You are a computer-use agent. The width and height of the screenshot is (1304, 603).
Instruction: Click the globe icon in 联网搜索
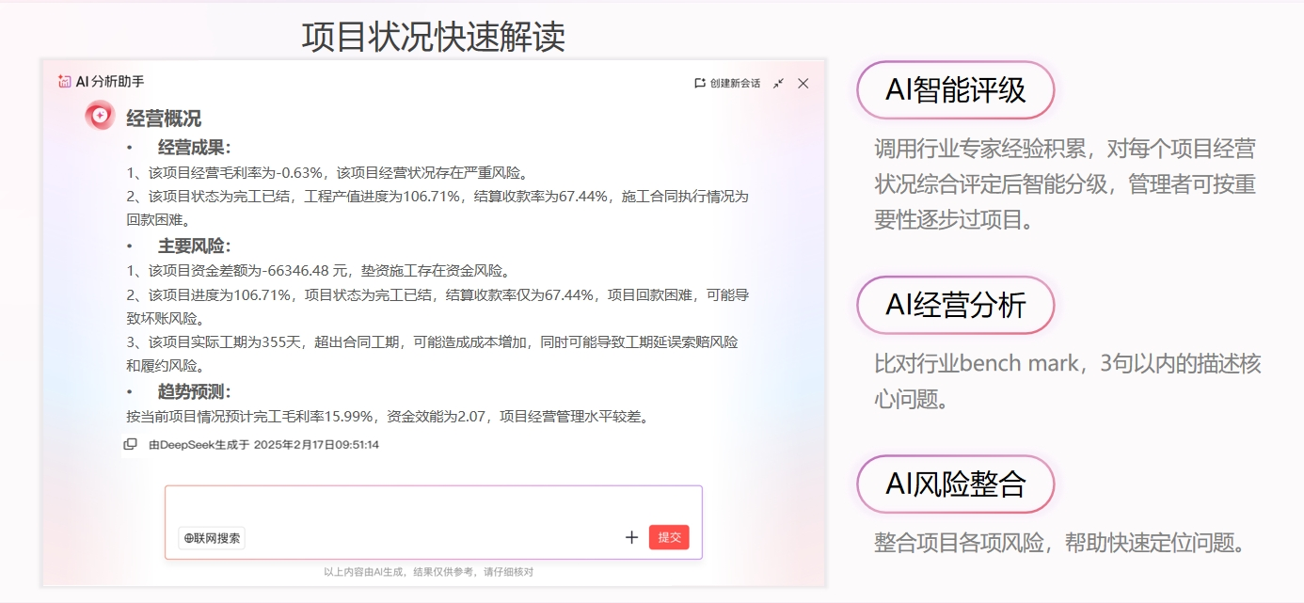click(189, 538)
